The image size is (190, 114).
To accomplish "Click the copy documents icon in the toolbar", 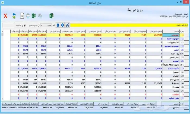I will 40,16.
